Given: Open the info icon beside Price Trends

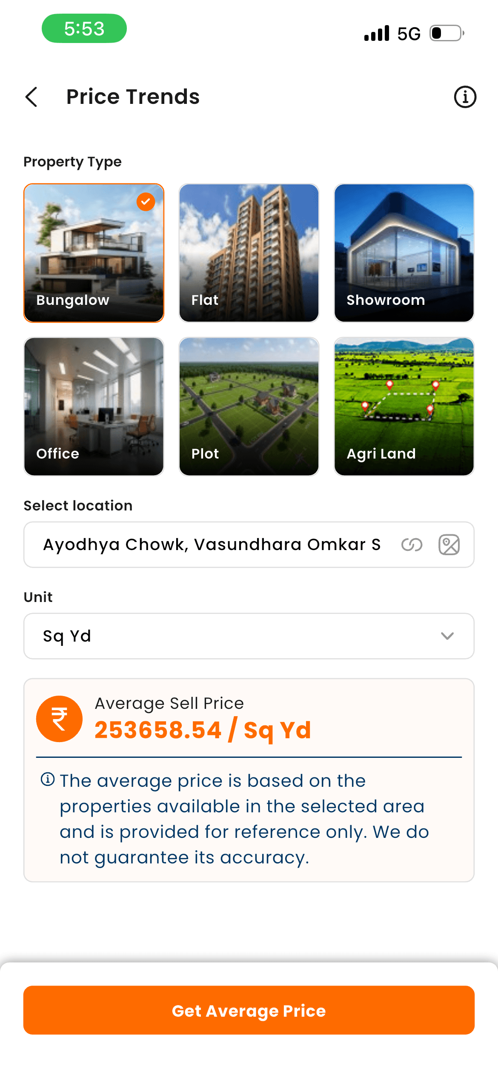Looking at the screenshot, I should pos(465,97).
